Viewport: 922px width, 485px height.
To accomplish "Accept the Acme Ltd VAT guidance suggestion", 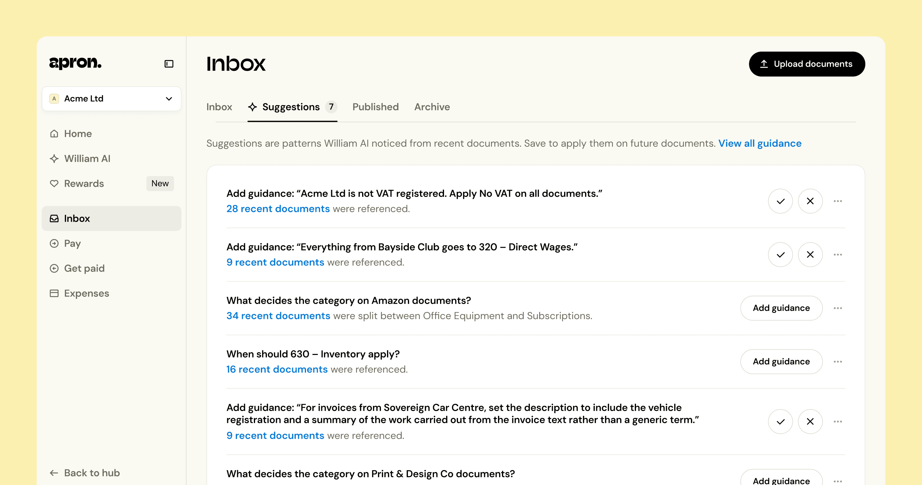I will tap(780, 201).
